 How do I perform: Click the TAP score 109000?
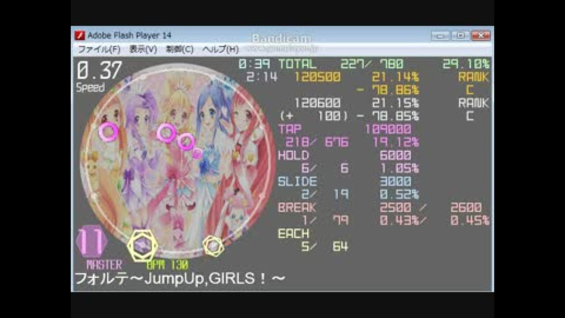tap(388, 129)
